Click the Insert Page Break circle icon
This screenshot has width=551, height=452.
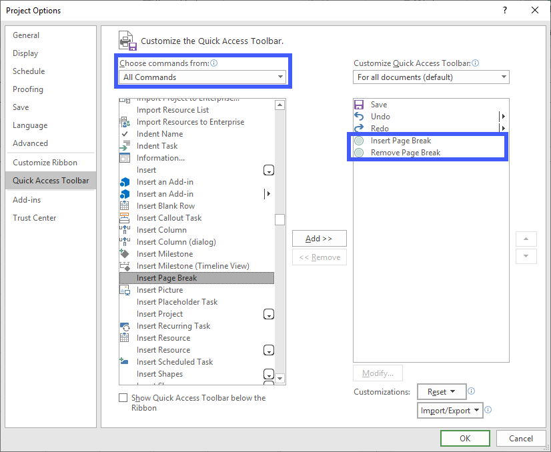(x=359, y=141)
